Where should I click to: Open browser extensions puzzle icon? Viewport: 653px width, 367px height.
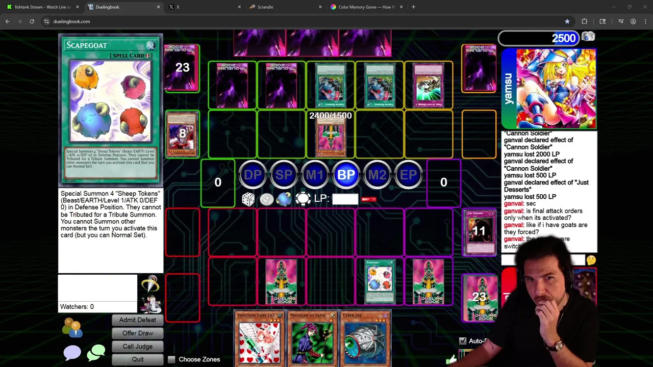(x=584, y=21)
